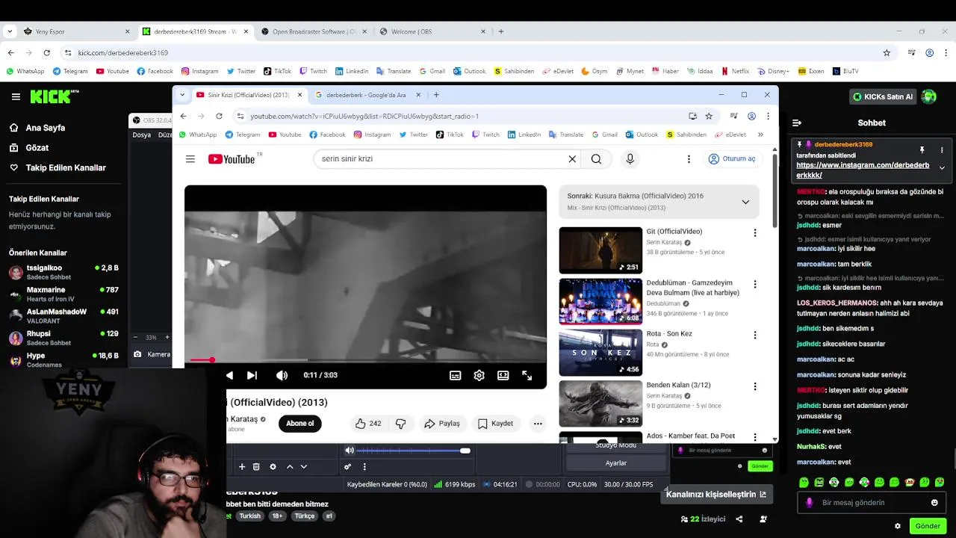Remove source with OBS trash icon
Screen dimensions: 956x538
[x=256, y=466]
